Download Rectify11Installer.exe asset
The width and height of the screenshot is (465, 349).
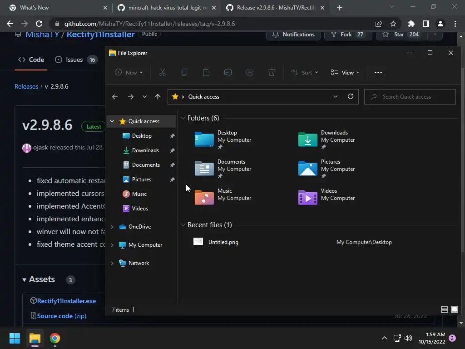(x=66, y=301)
